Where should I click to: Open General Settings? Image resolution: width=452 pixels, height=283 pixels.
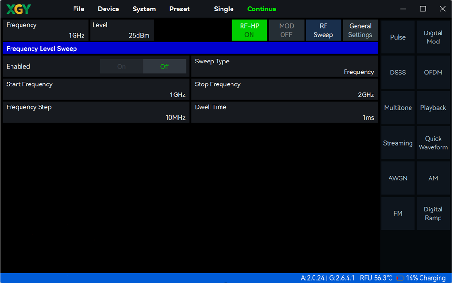pyautogui.click(x=360, y=30)
